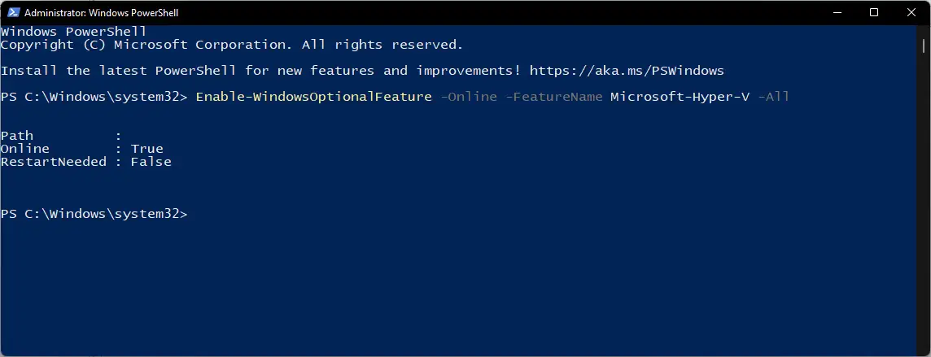Click the vertical scrollbar thumb
The image size is (931, 357).
tap(924, 46)
